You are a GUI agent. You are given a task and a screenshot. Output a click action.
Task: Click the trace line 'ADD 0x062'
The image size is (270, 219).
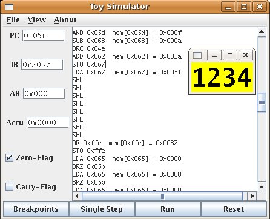[89, 56]
